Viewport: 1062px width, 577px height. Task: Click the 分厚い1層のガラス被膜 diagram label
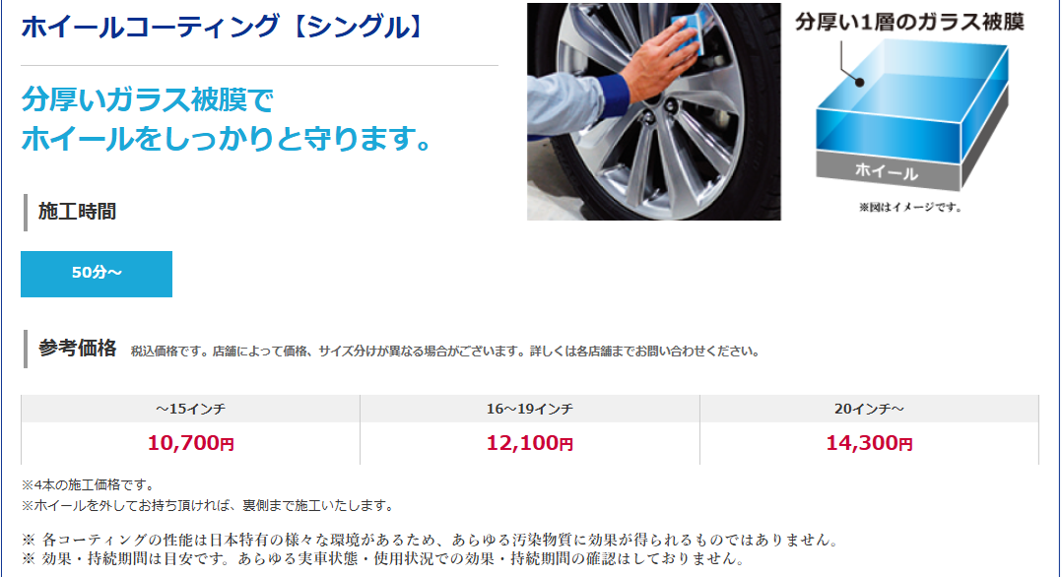[x=909, y=22]
